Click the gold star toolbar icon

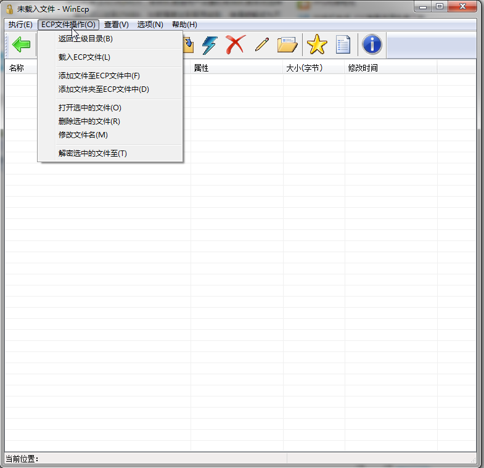coord(317,44)
